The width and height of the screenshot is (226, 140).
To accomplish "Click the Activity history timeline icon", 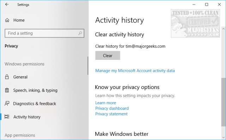I will 7,117.
